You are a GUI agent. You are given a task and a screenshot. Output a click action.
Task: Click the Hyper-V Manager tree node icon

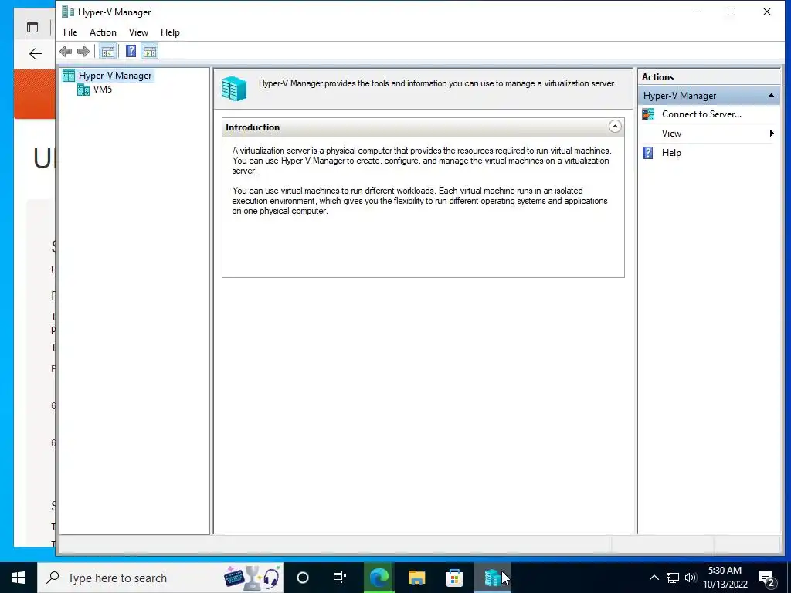69,76
